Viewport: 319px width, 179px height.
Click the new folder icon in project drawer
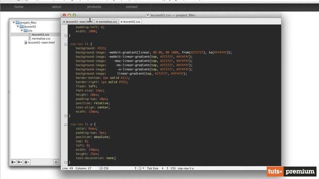click(20, 162)
